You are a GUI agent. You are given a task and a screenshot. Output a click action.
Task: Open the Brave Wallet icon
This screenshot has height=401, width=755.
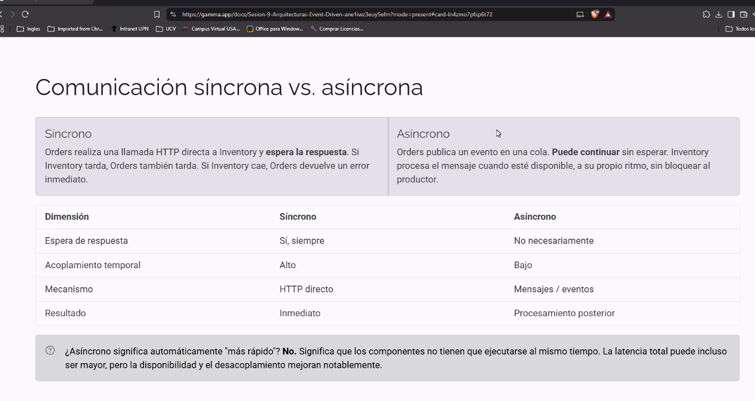tap(743, 14)
